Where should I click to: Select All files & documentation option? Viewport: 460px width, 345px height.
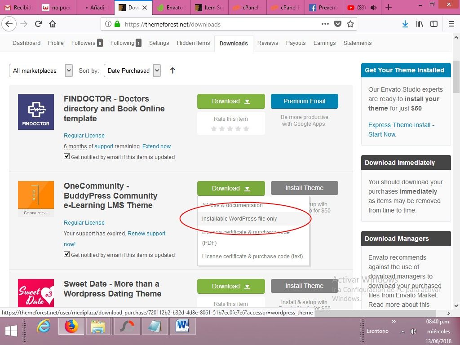[253, 205]
